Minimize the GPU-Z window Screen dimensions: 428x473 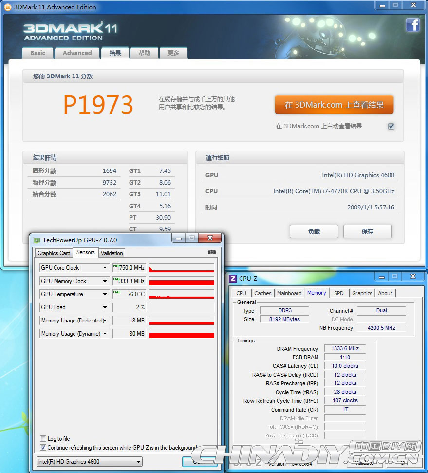pyautogui.click(x=179, y=238)
